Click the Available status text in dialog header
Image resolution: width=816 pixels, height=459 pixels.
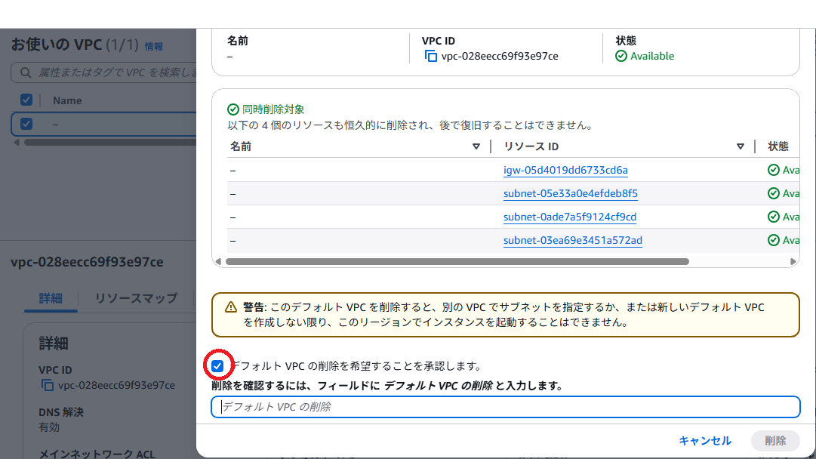click(652, 56)
